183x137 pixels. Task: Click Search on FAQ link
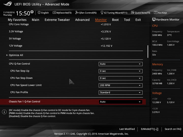click(x=173, y=129)
